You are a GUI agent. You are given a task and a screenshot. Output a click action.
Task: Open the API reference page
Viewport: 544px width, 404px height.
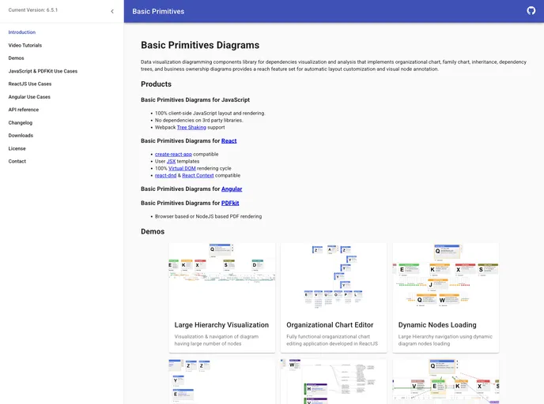pos(24,110)
